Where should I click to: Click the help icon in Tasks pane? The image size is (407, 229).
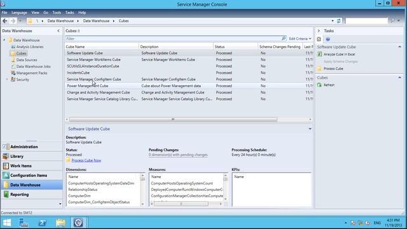[x=328, y=39]
